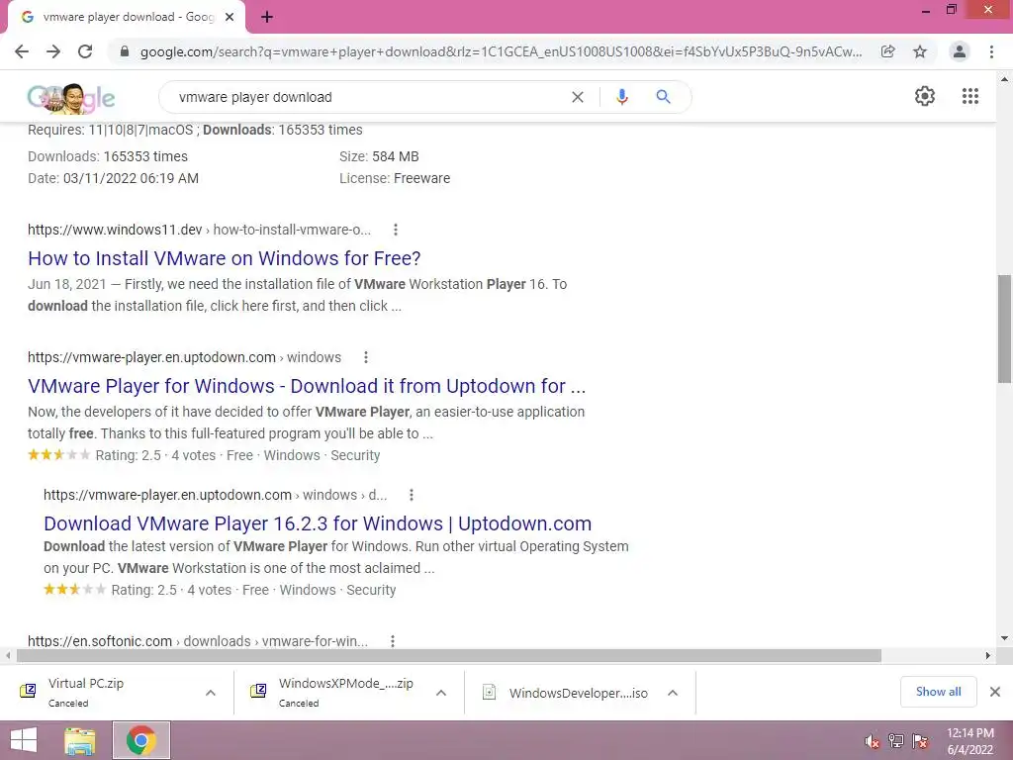Open a new browser tab
Viewport: 1013px width, 760px height.
(x=267, y=17)
